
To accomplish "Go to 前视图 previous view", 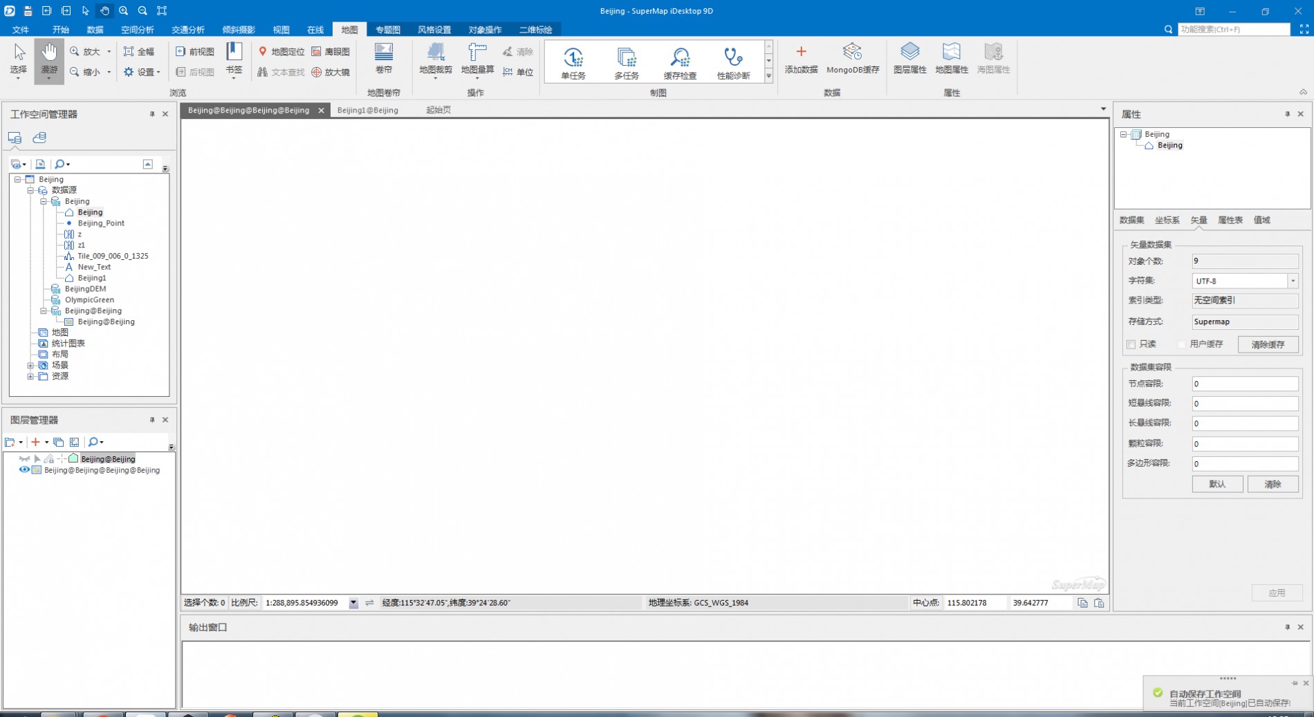I will (x=195, y=52).
